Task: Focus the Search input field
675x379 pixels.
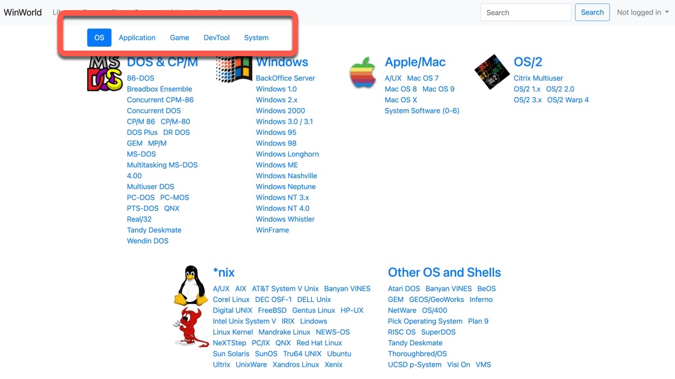Action: point(526,12)
